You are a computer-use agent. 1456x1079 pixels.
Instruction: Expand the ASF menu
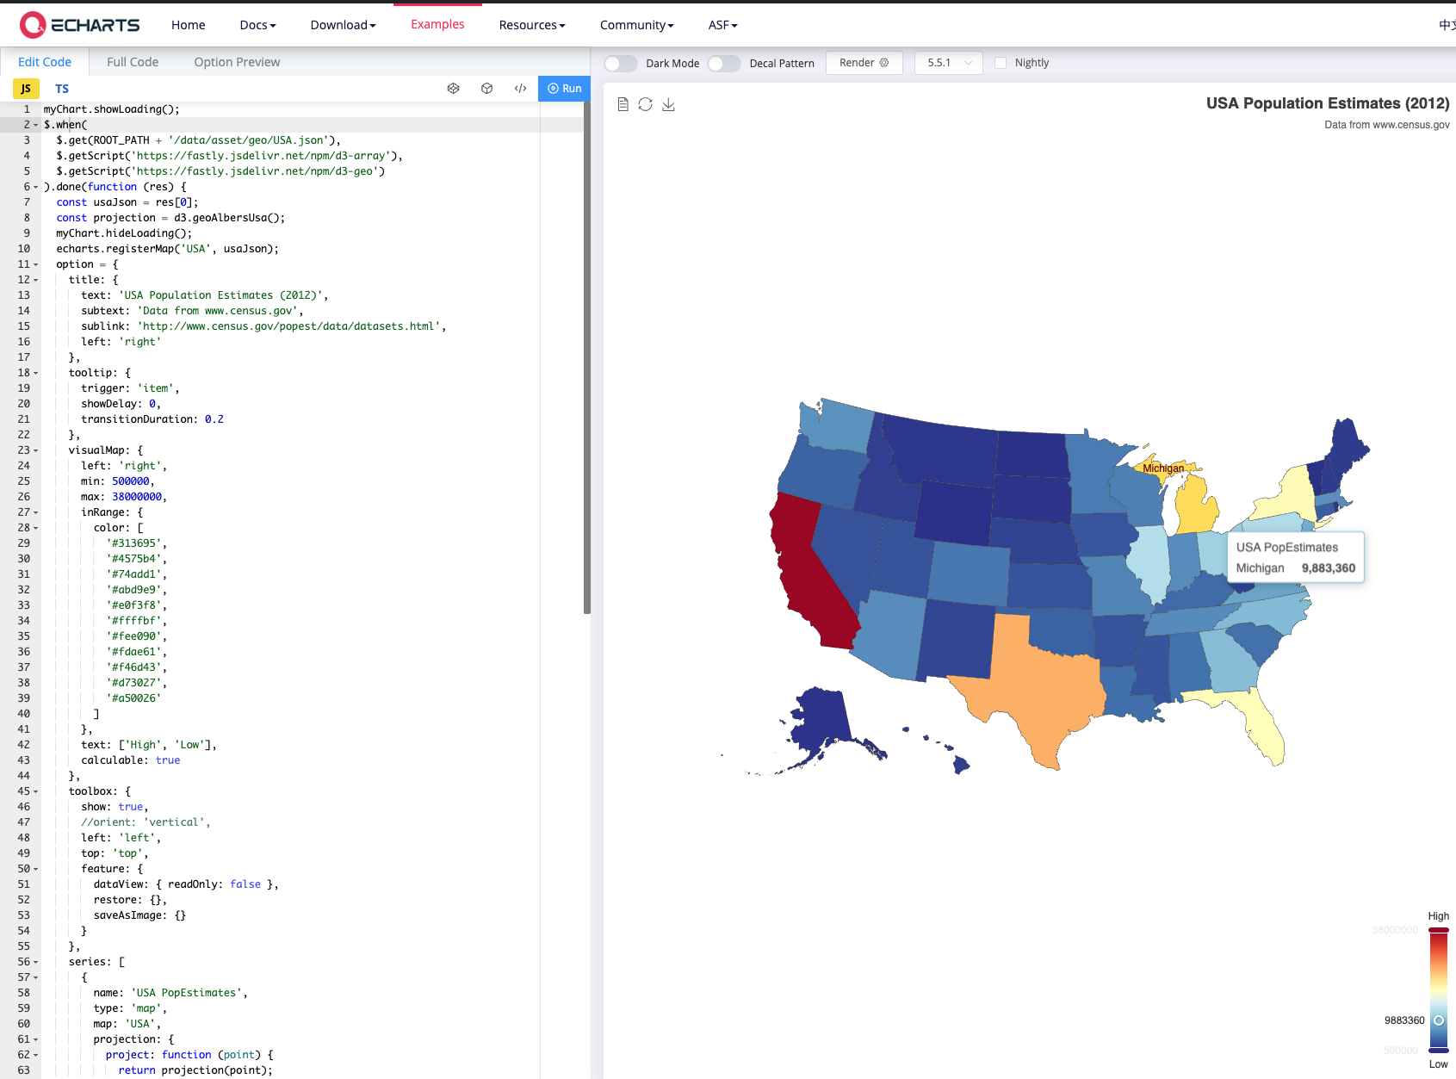point(722,25)
